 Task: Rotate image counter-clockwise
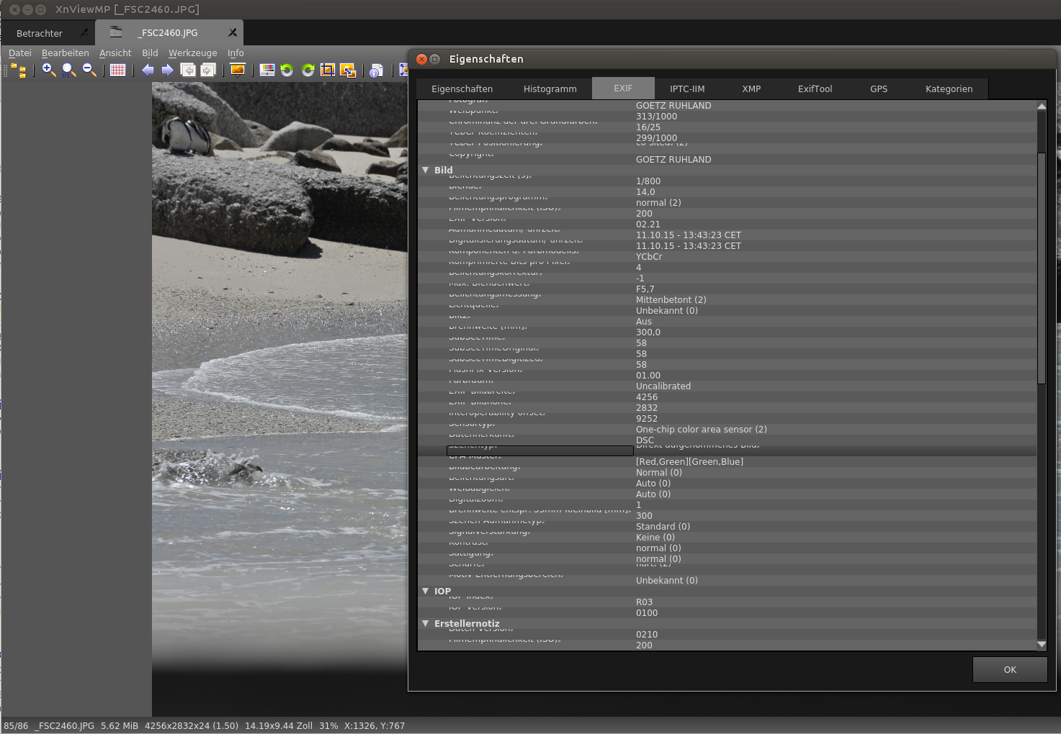pos(287,70)
